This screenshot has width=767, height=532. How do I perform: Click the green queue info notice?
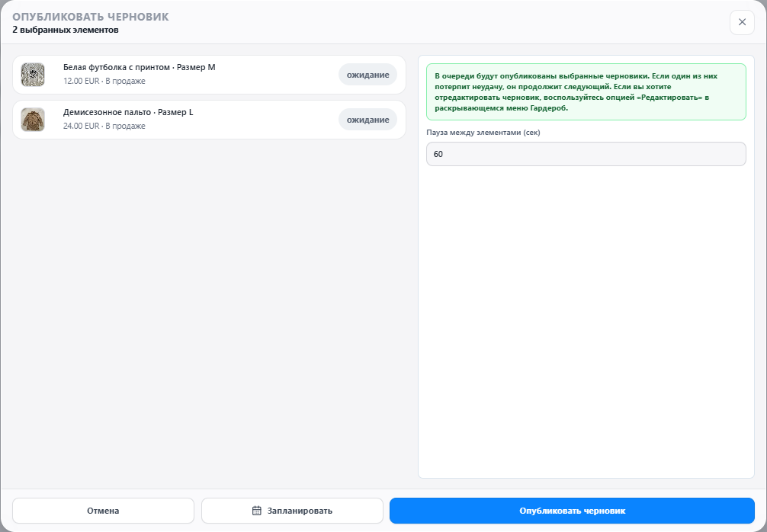point(586,92)
